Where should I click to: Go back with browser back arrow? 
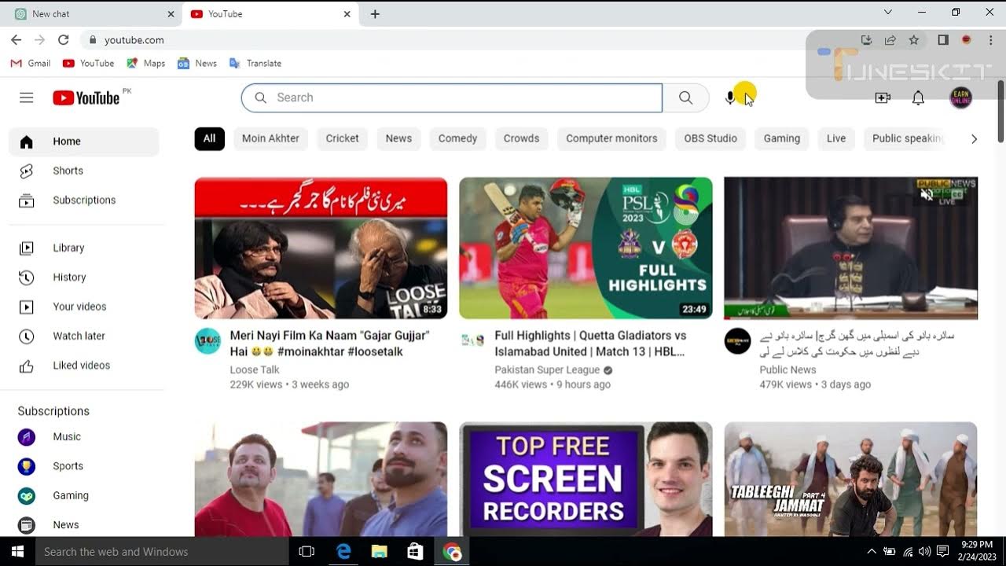point(16,40)
